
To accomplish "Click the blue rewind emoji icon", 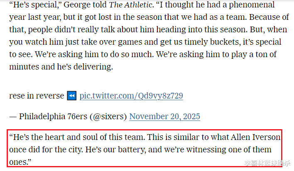I will point(71,96).
